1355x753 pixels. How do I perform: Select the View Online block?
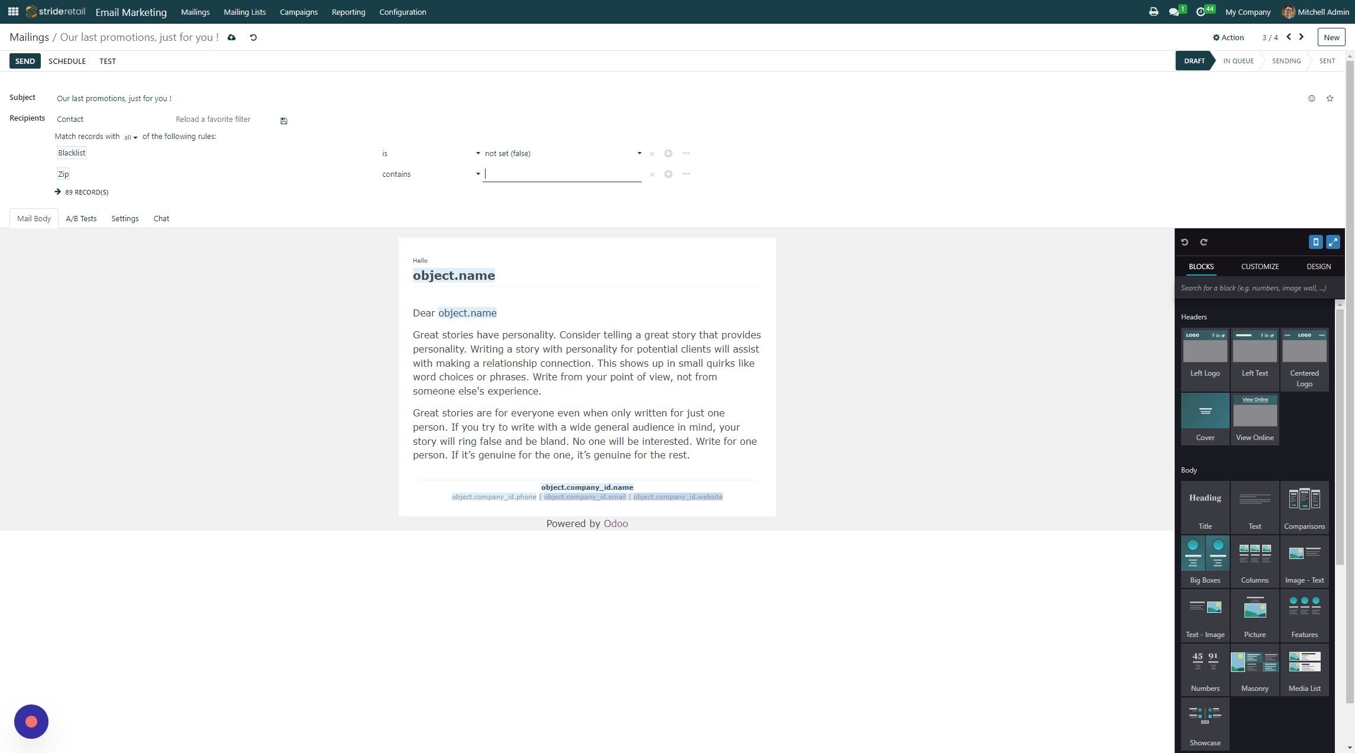click(x=1254, y=418)
